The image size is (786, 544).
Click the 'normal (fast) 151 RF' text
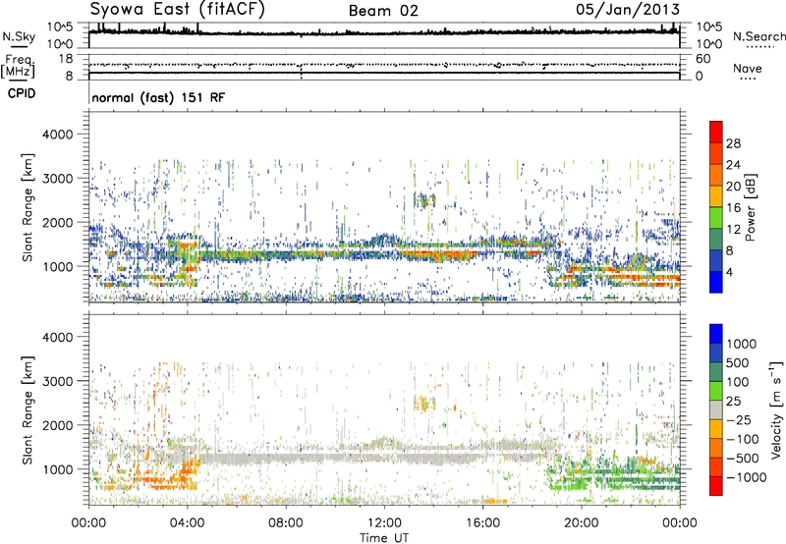(x=158, y=97)
